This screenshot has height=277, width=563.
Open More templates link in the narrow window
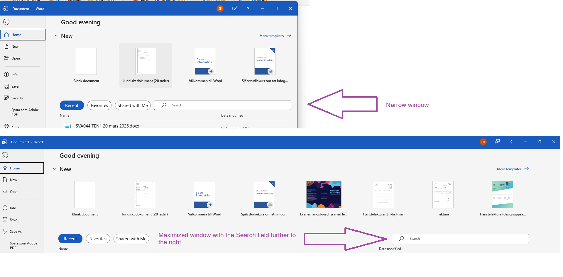[x=275, y=35]
